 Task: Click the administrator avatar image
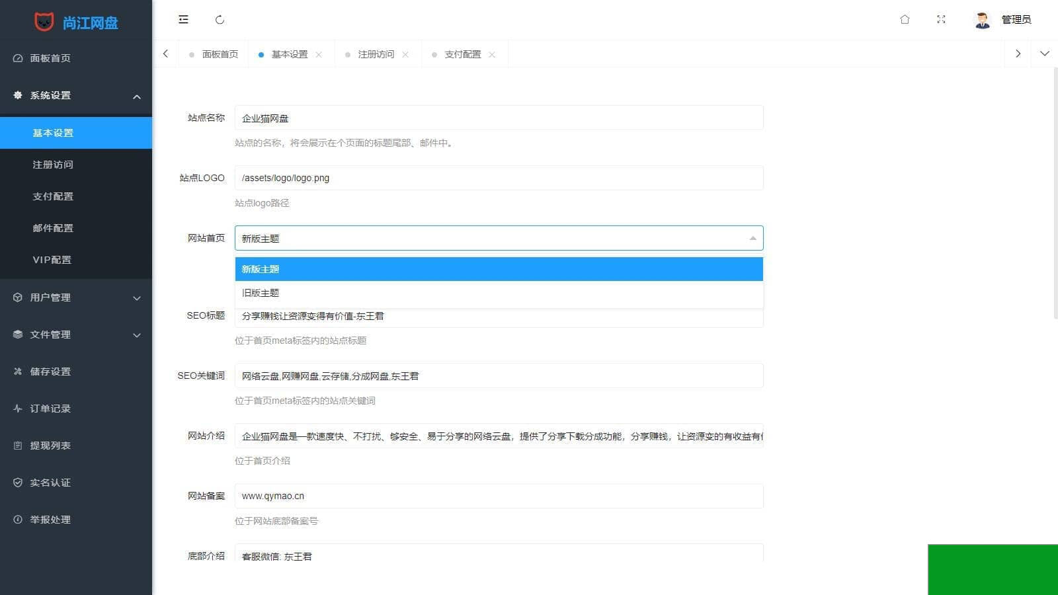(983, 20)
